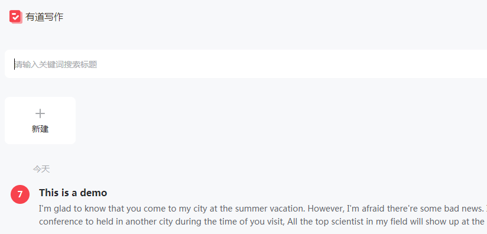Click the 请输入关键词搜索标题 placeholder text
The height and width of the screenshot is (234, 487).
56,64
